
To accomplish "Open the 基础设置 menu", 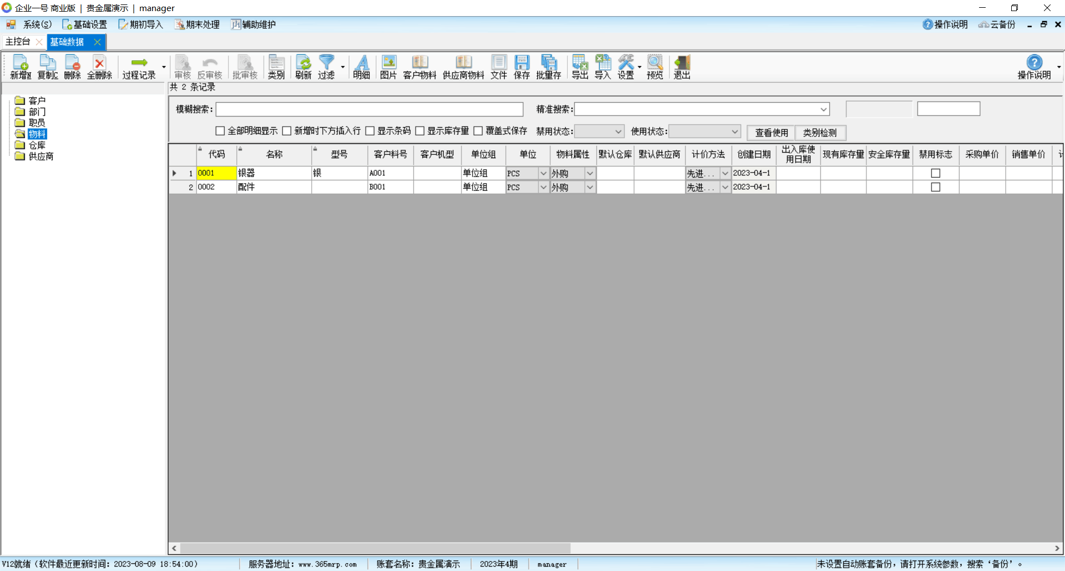I will [85, 24].
